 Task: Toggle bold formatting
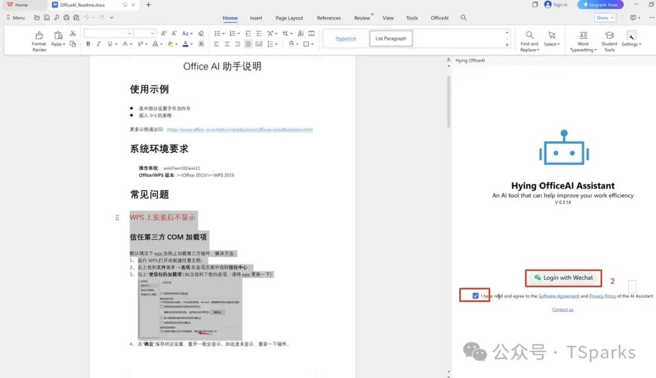88,44
